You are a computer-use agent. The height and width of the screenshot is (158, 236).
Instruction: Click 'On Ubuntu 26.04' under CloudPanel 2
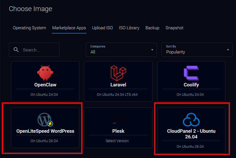tap(190, 147)
